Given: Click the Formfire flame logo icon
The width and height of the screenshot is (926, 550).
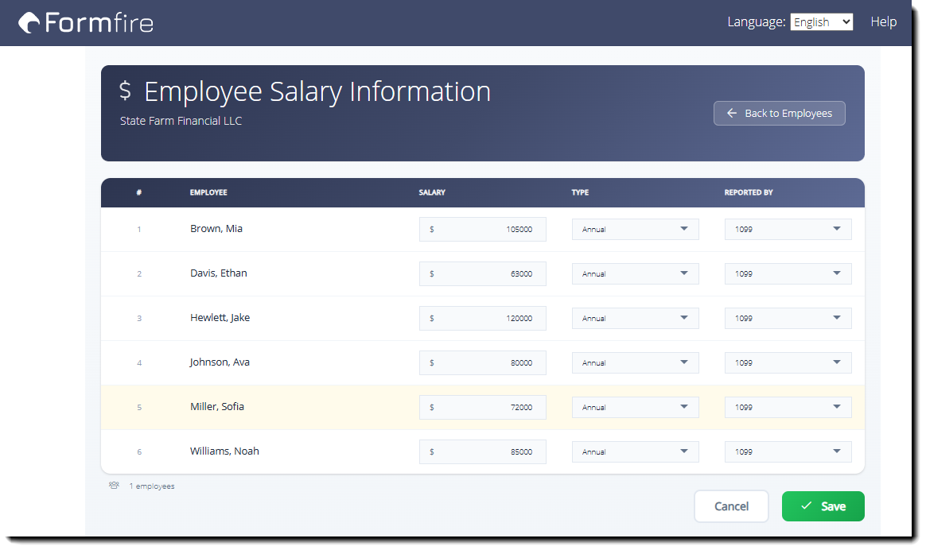Looking at the screenshot, I should coord(29,22).
